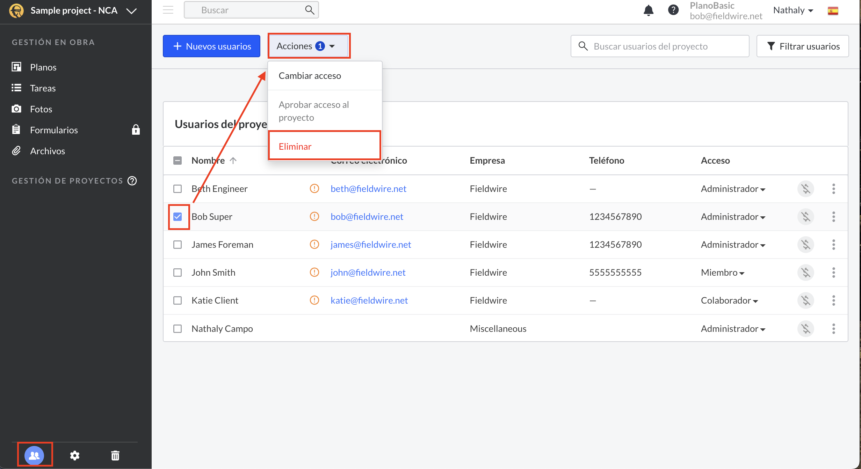
Task: Go to Fotos in the sidebar
Action: coord(41,109)
